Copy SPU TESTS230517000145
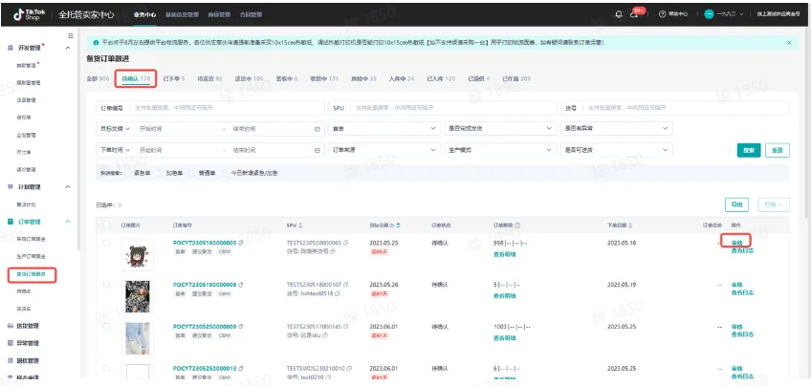Image resolution: width=811 pixels, height=386 pixels. point(346,327)
